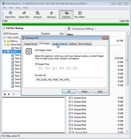Toggle region 2 checkbox
The width and height of the screenshot is (131, 139).
(x=47, y=68)
